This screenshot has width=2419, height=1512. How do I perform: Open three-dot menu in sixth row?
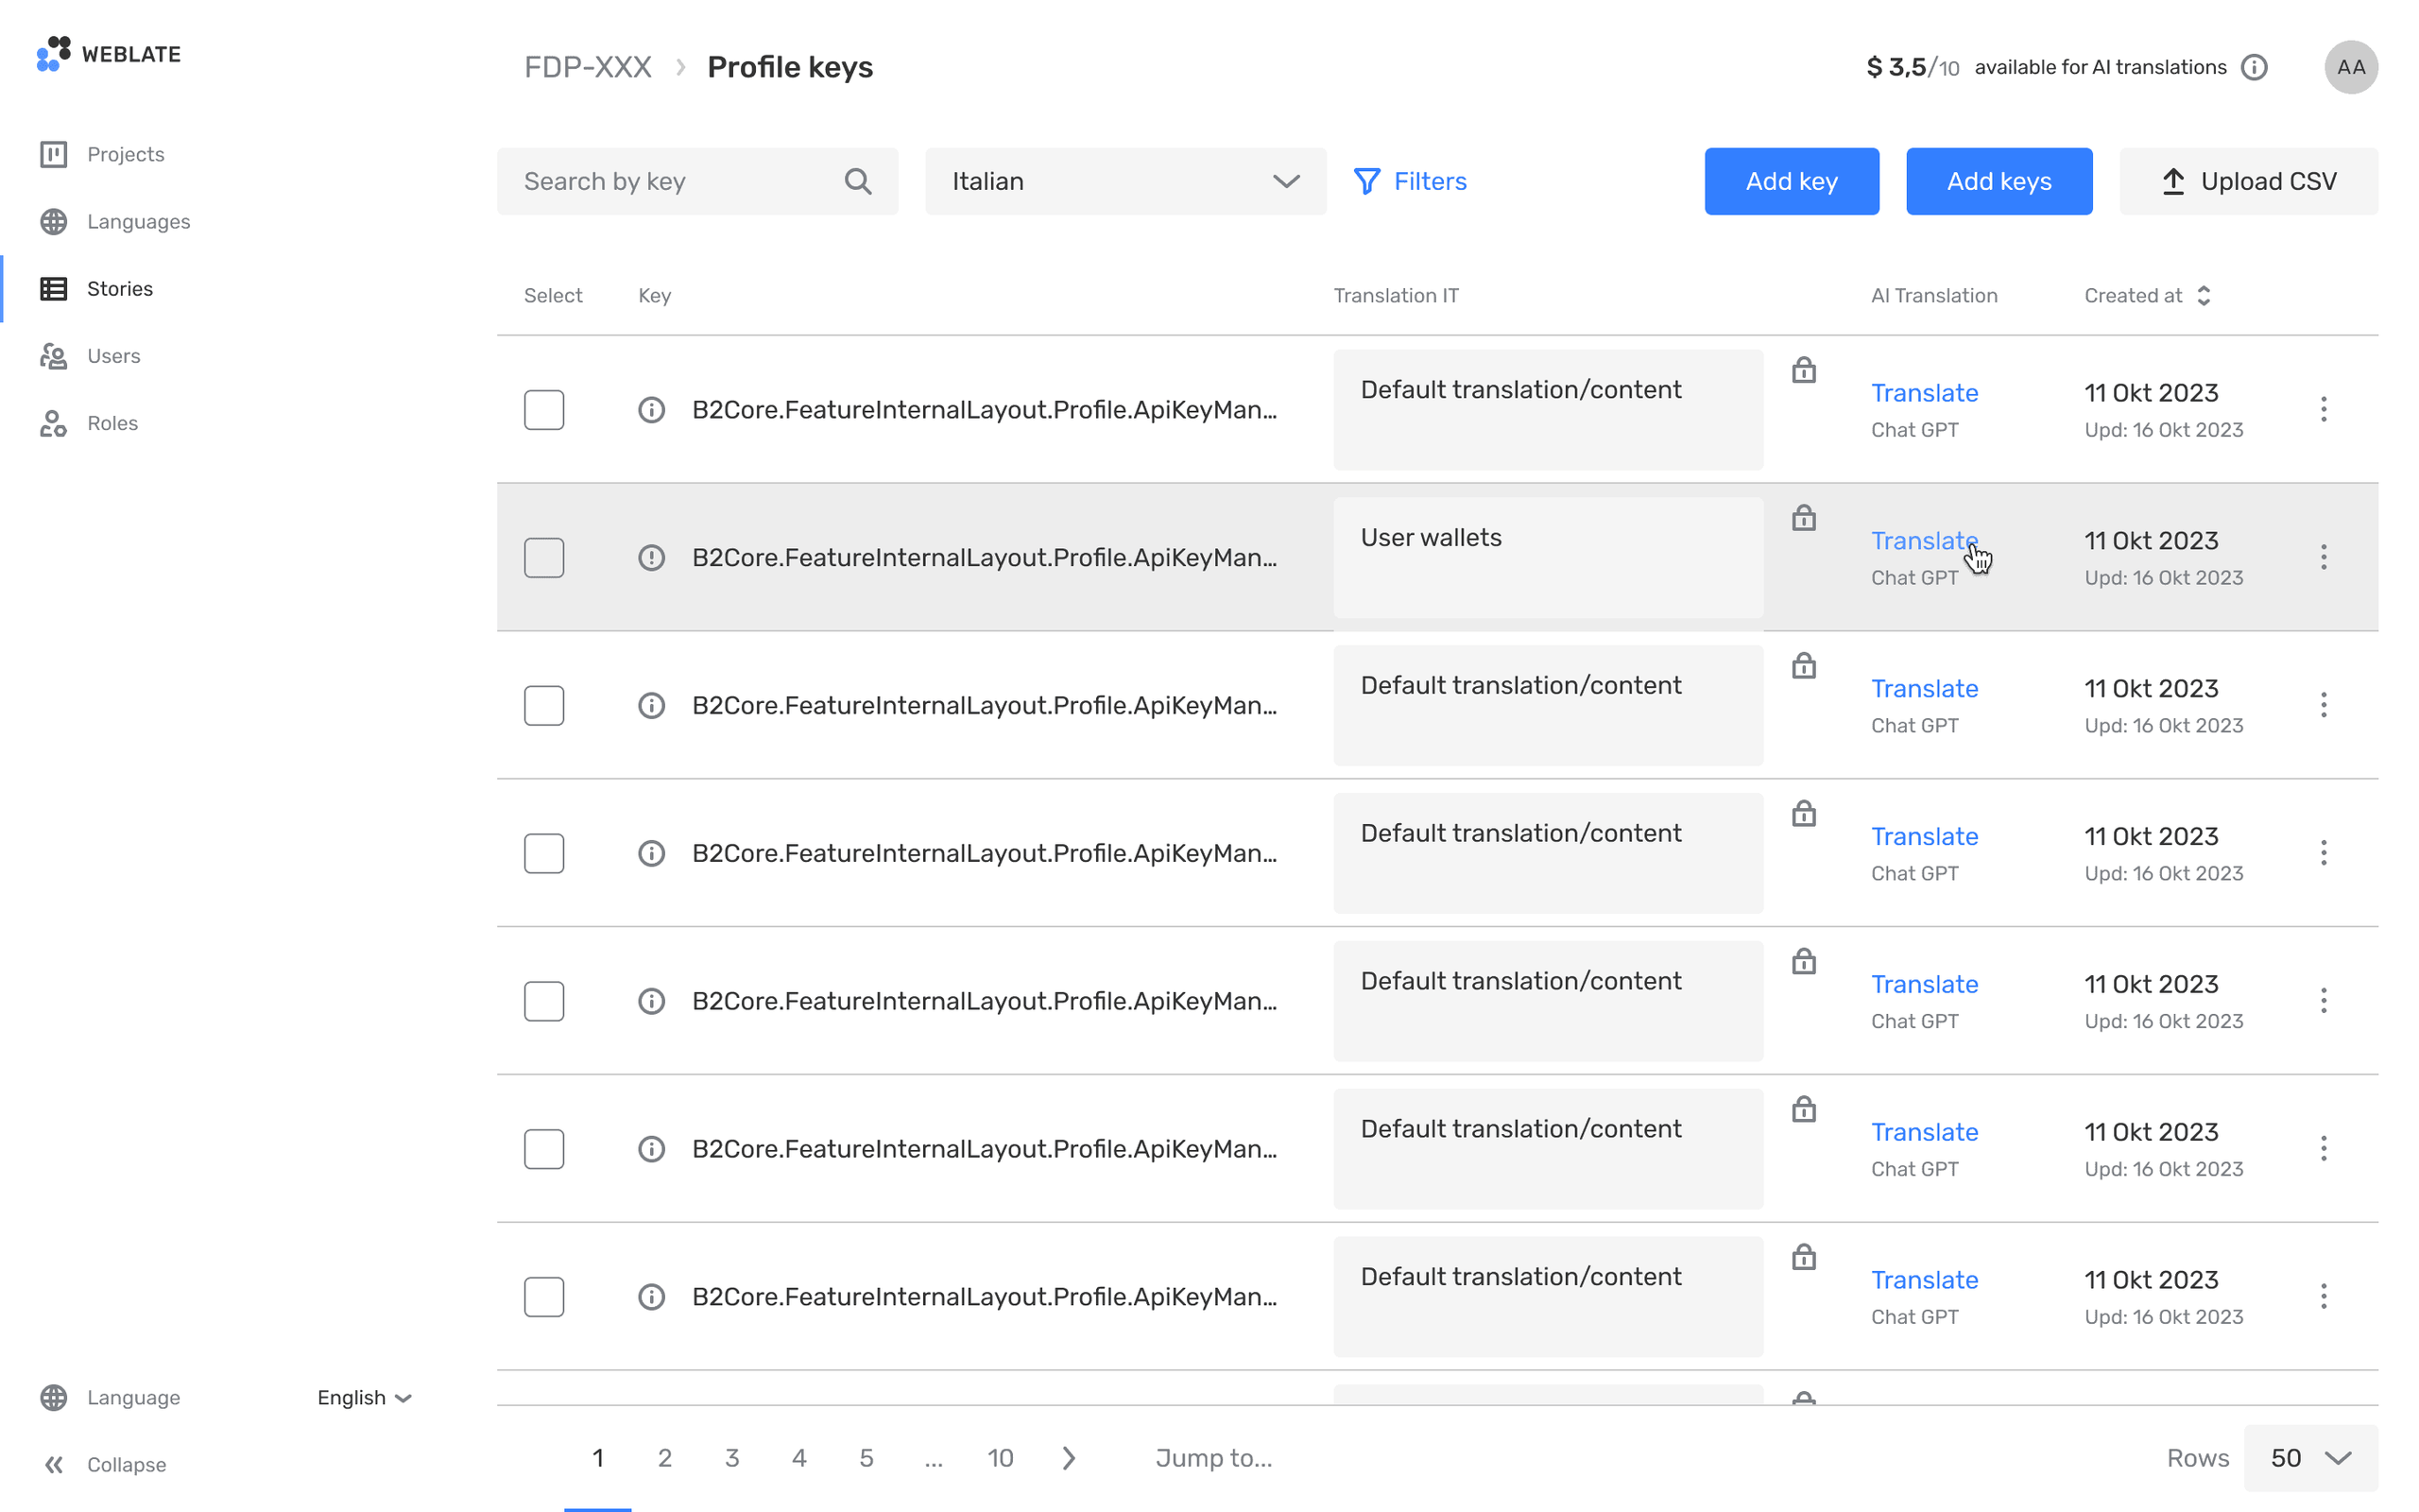[2325, 1148]
